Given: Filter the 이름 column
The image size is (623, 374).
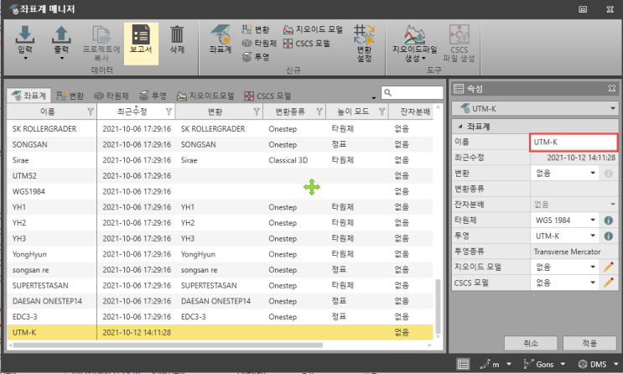Looking at the screenshot, I should pos(90,112).
